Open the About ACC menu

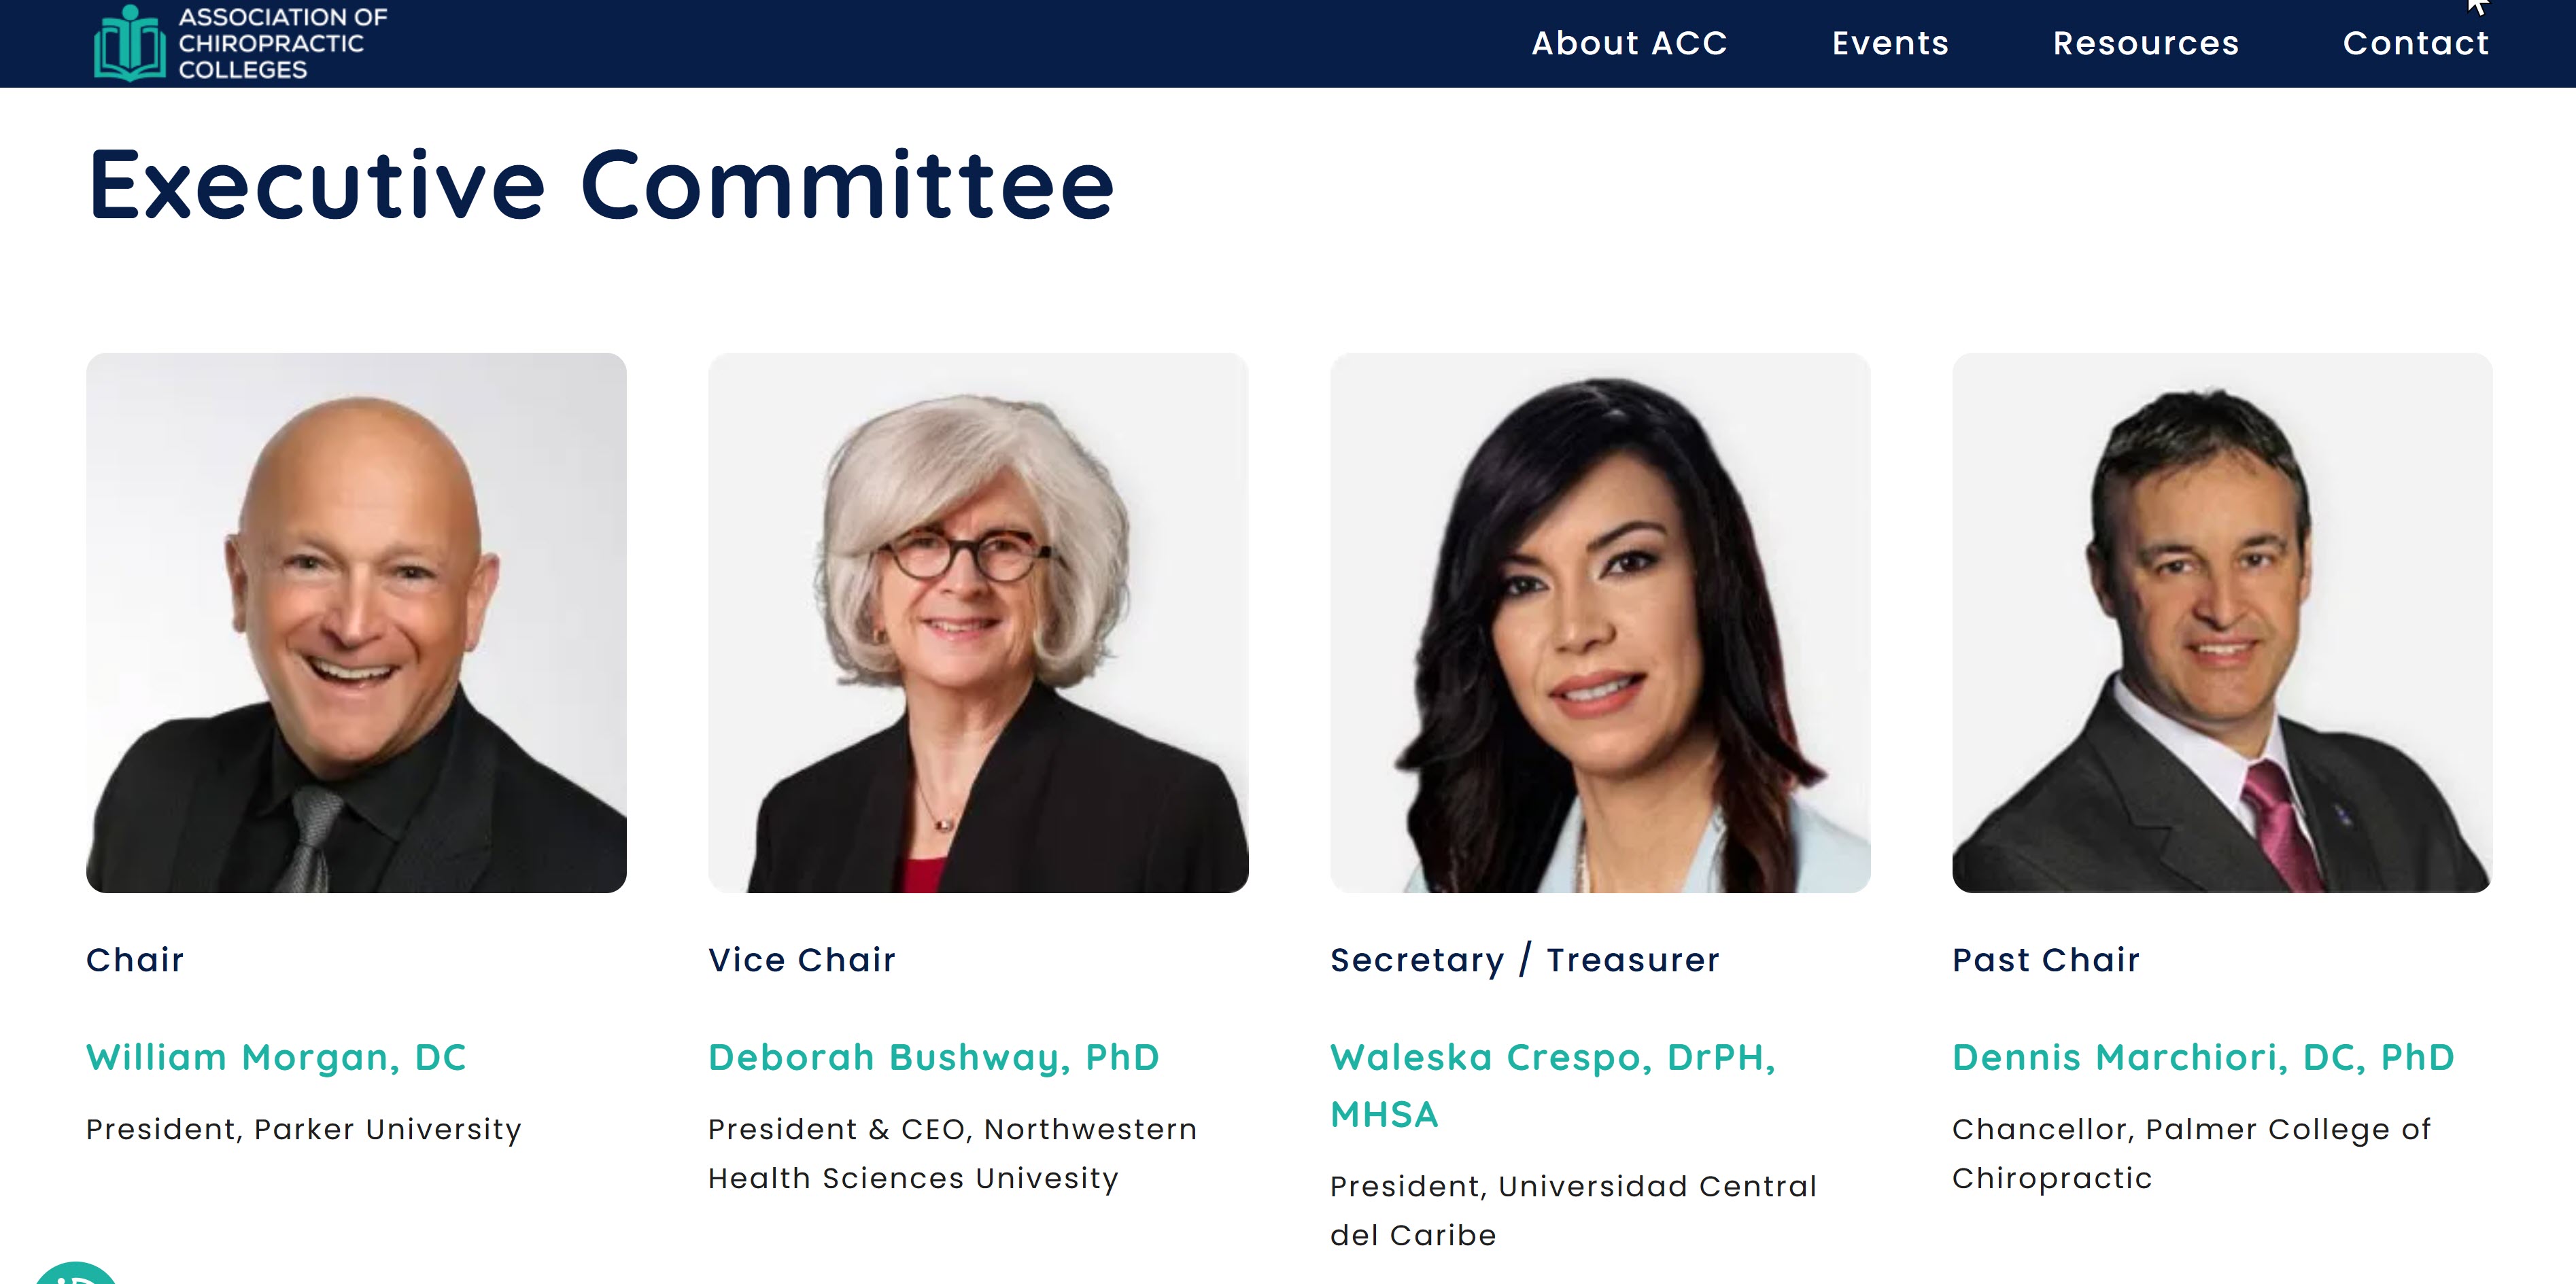click(1629, 43)
